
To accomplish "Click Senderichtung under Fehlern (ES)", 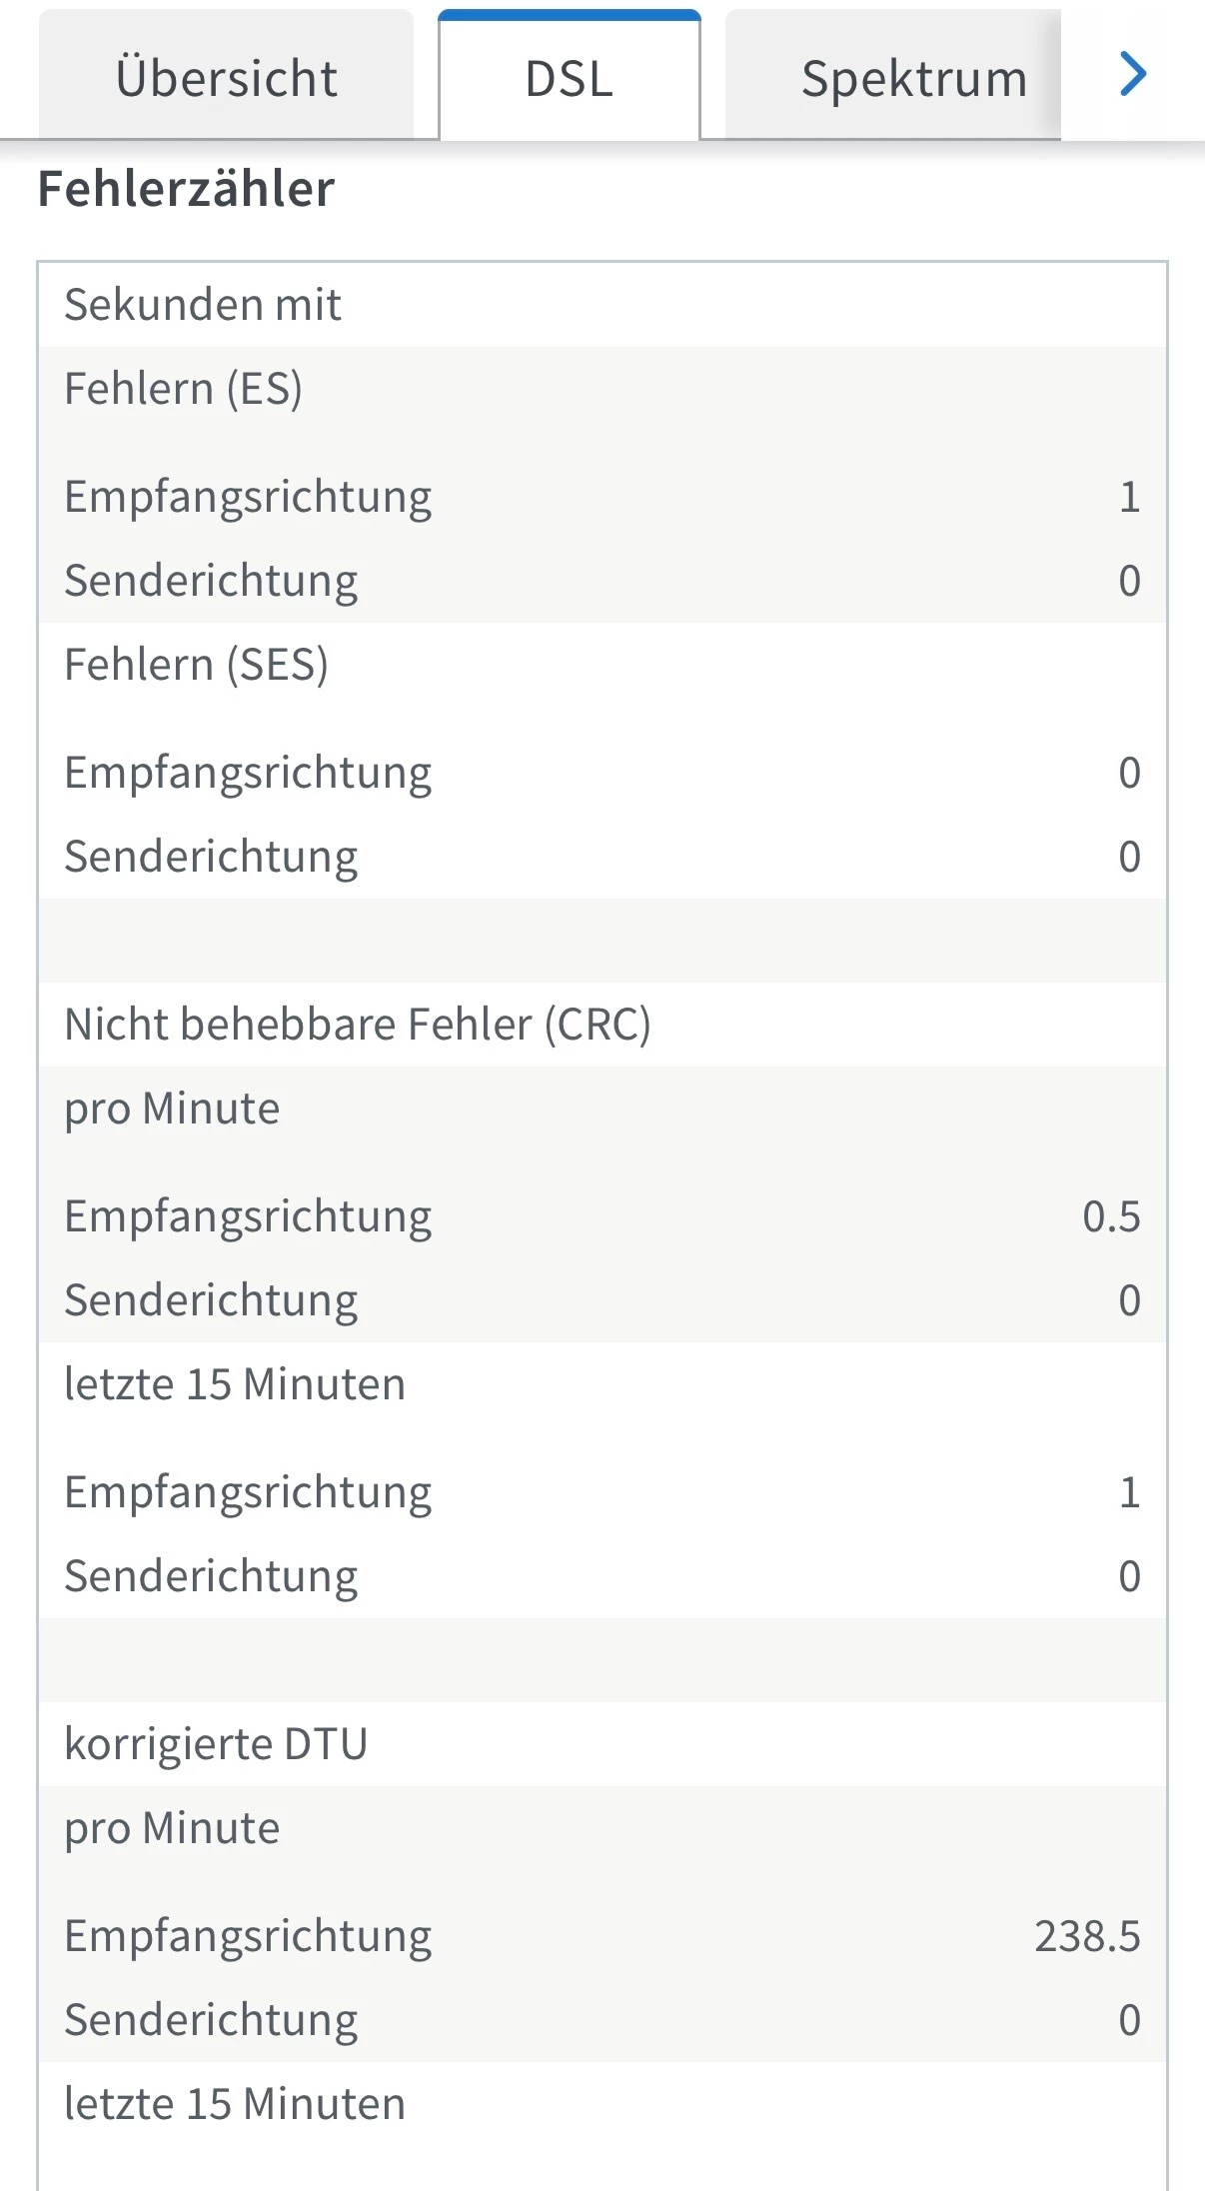I will point(211,581).
